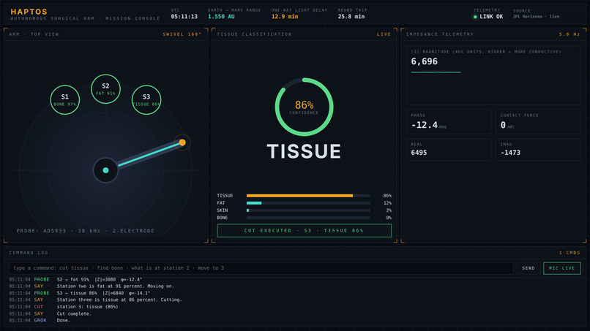The width and height of the screenshot is (590, 331).
Task: Click the HAPTOS logo title
Action: click(x=29, y=12)
